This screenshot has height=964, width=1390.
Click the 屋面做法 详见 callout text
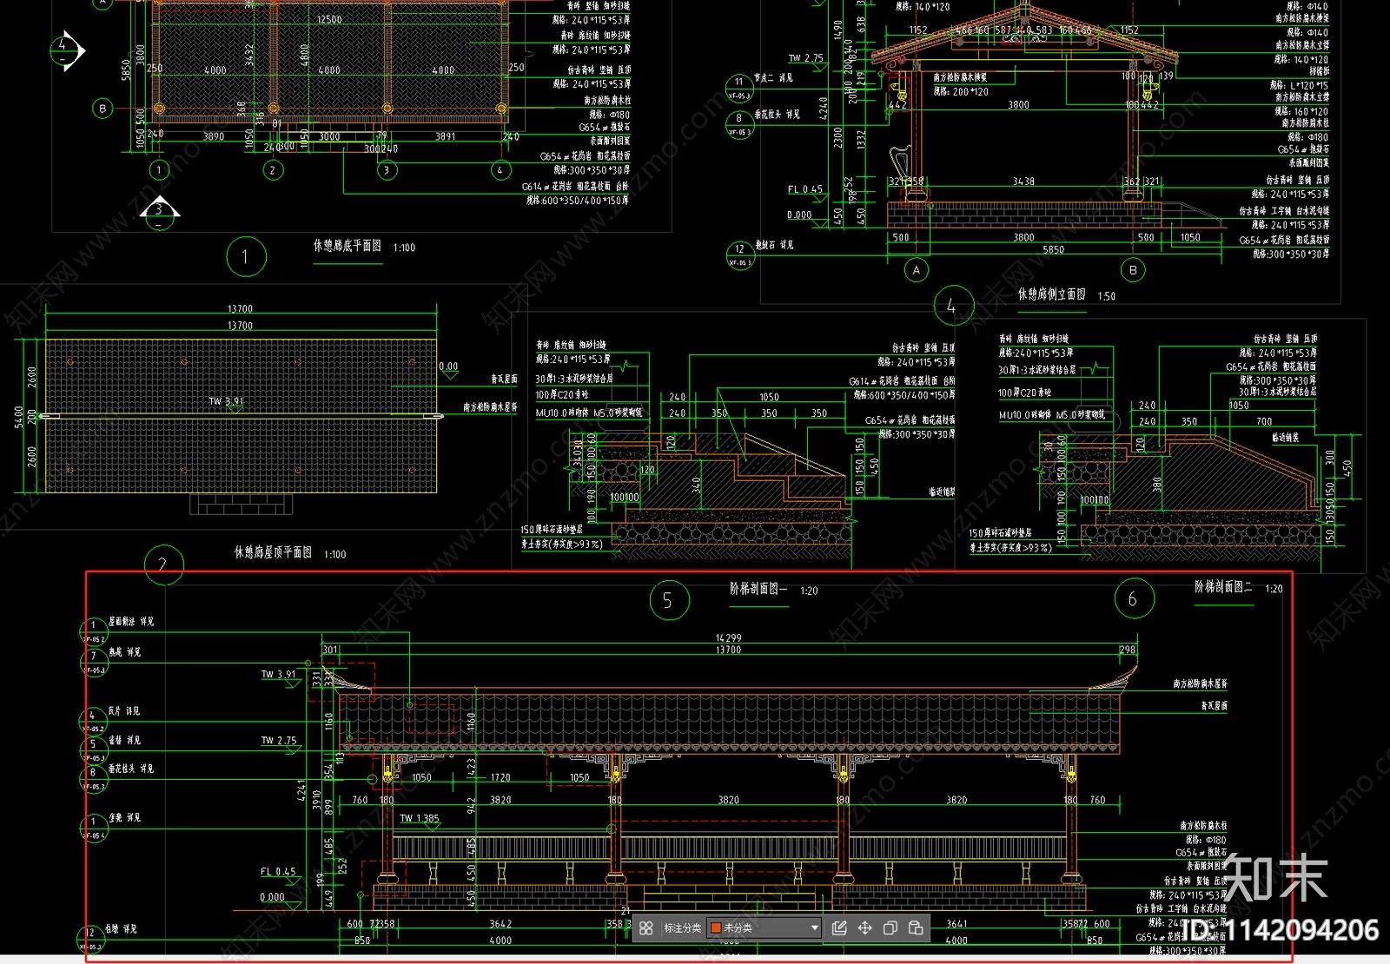(131, 622)
